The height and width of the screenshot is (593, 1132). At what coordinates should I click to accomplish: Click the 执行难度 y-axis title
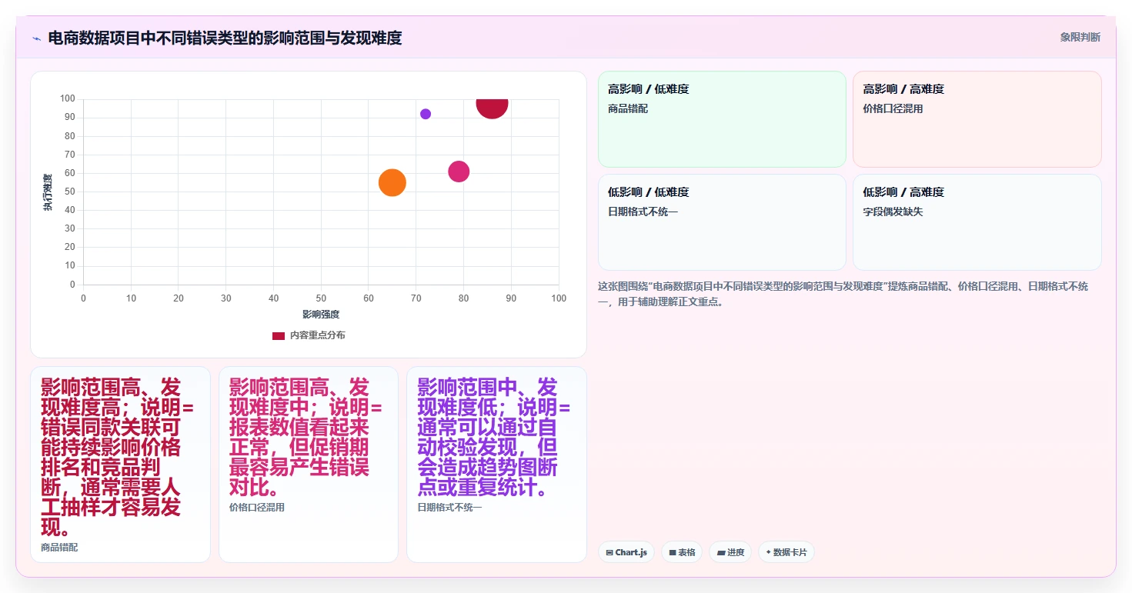point(48,192)
